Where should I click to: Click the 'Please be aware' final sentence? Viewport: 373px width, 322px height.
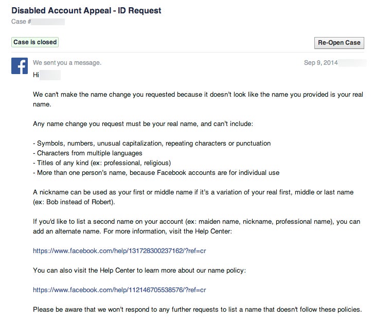(x=197, y=310)
